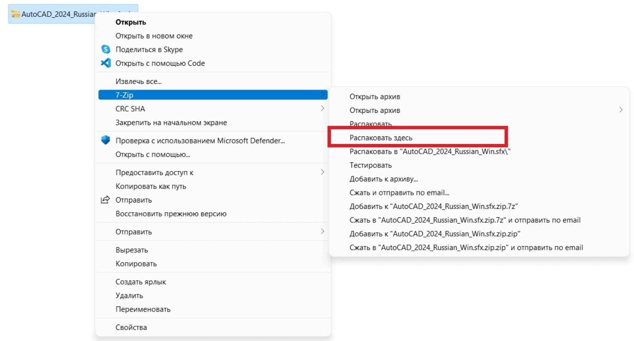Choose "Добавить к AutoCAD_2024_Russian_Win.sfx.zip.7z"
634x341 pixels.
point(433,207)
